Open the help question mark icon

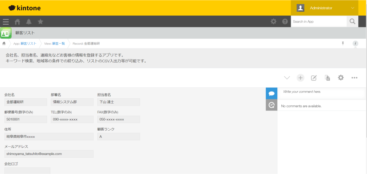[x=285, y=22]
